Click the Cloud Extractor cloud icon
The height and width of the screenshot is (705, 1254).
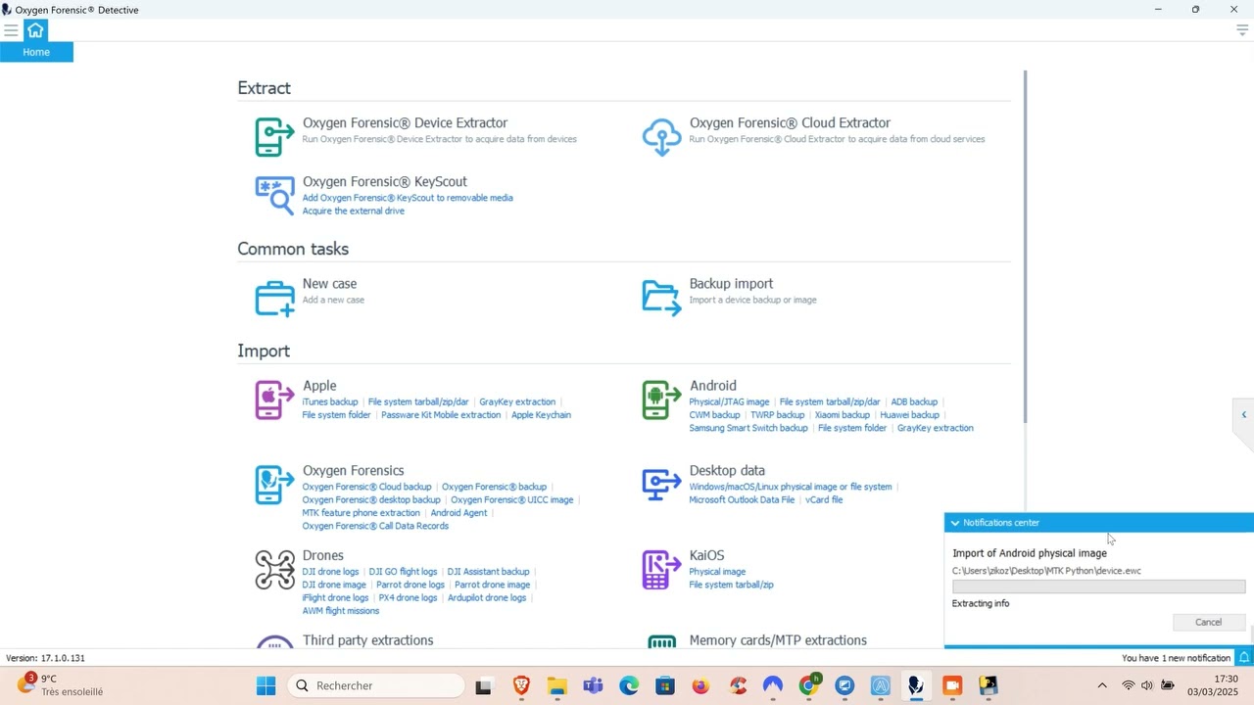pos(661,137)
